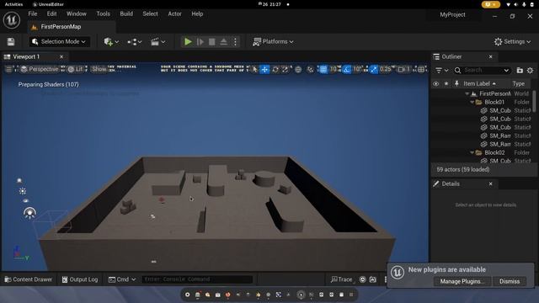Skip a frame using Frame Skip button
The image size is (539, 303).
(200, 41)
